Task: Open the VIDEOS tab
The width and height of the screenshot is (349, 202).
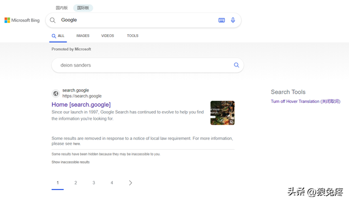Action: coord(107,36)
